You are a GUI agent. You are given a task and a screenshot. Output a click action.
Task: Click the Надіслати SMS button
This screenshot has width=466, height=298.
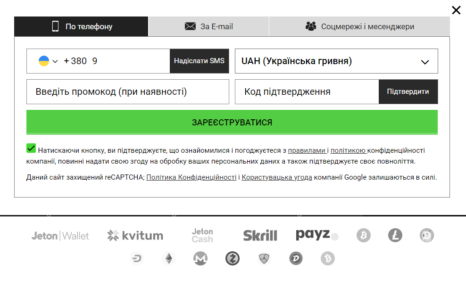pos(200,61)
